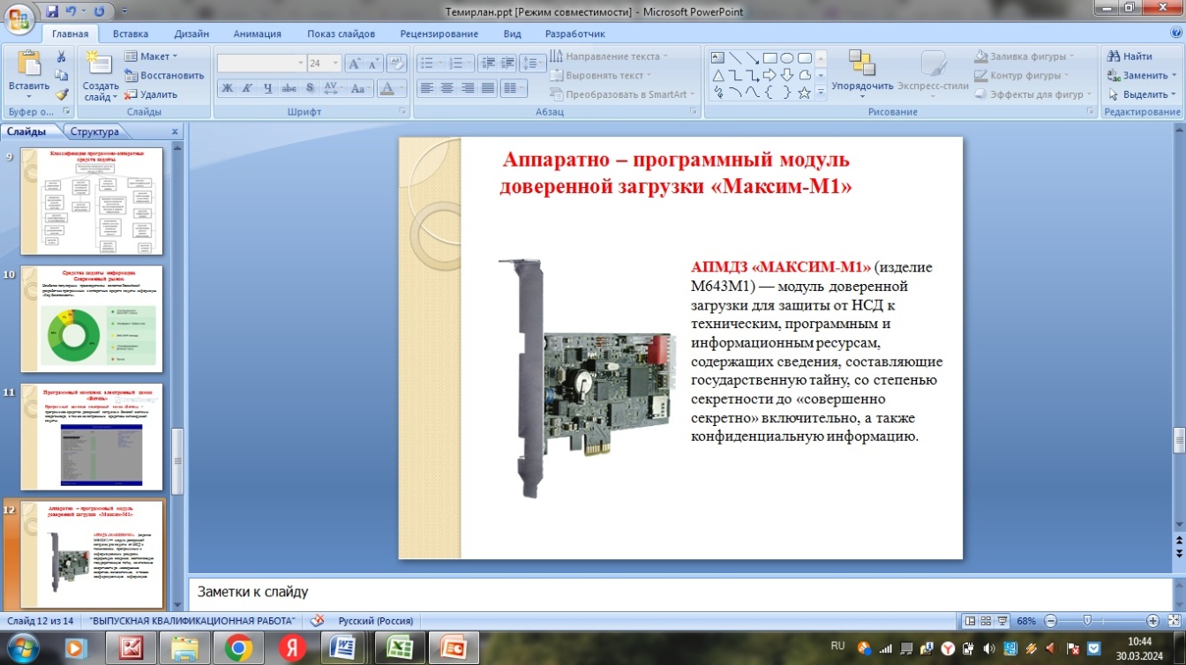The height and width of the screenshot is (665, 1186).
Task: Align text to the left
Action: (x=427, y=88)
